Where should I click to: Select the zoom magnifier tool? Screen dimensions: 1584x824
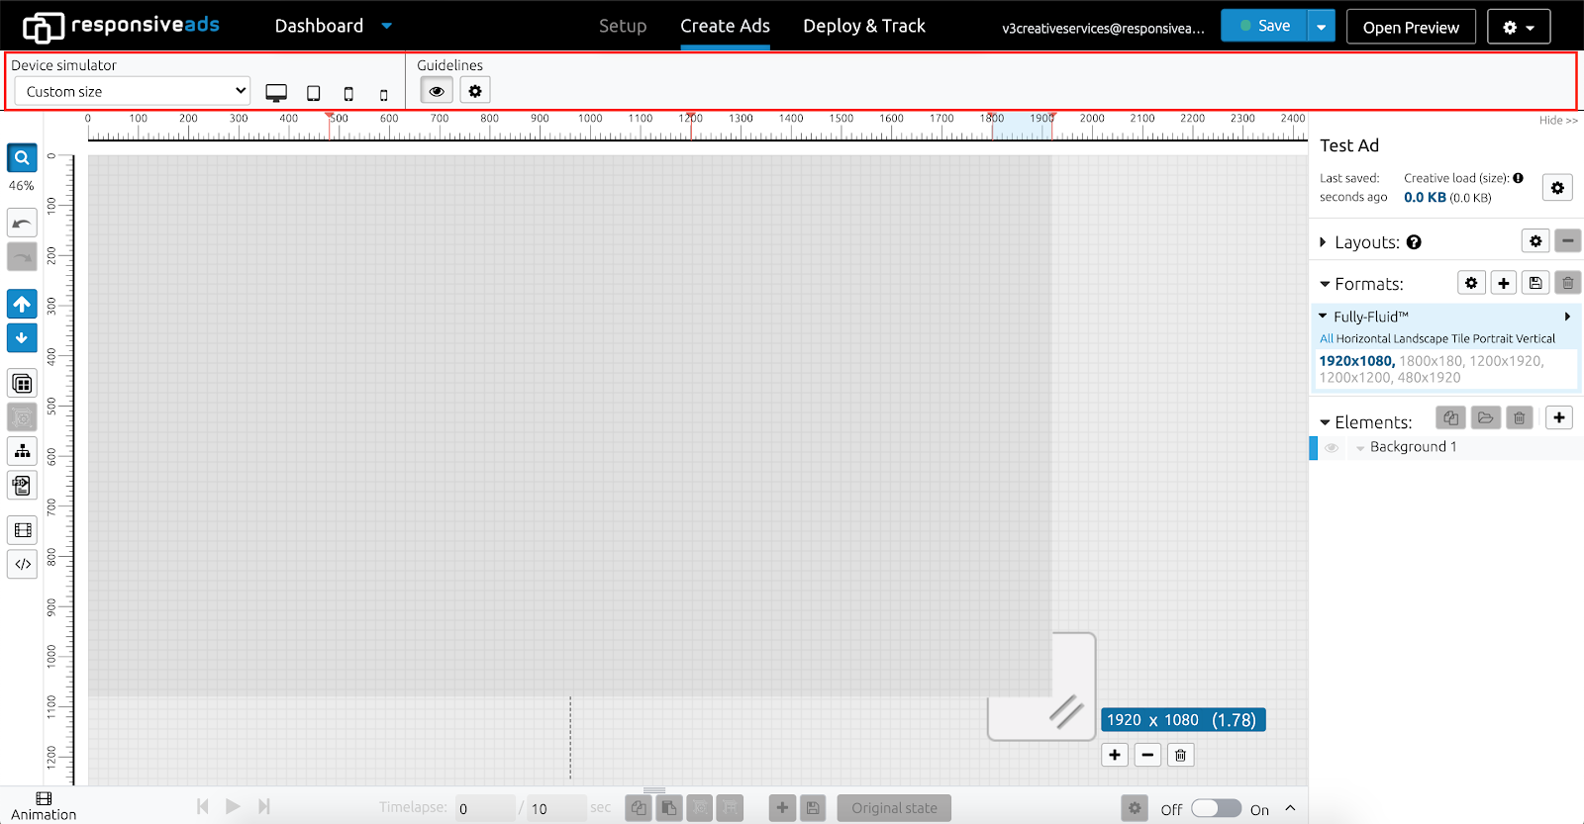(x=22, y=158)
